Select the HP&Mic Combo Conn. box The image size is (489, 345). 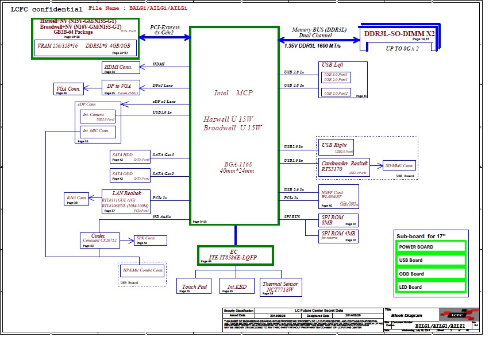point(143,271)
